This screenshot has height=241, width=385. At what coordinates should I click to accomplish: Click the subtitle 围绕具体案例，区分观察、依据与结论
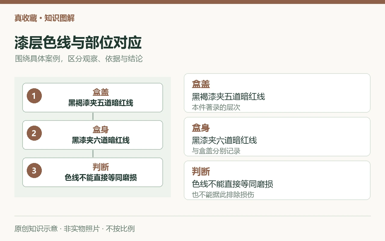(79, 59)
